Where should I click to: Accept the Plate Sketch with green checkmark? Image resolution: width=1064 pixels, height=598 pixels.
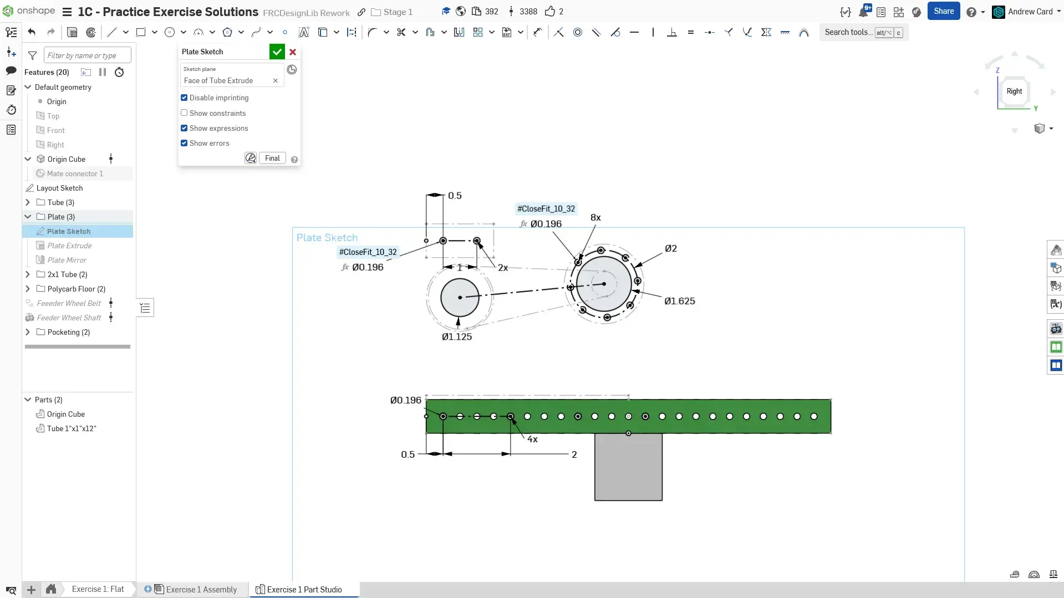[277, 52]
